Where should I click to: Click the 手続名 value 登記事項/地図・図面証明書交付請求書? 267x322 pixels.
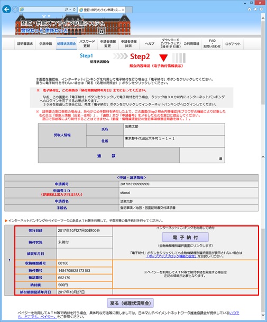(148, 208)
